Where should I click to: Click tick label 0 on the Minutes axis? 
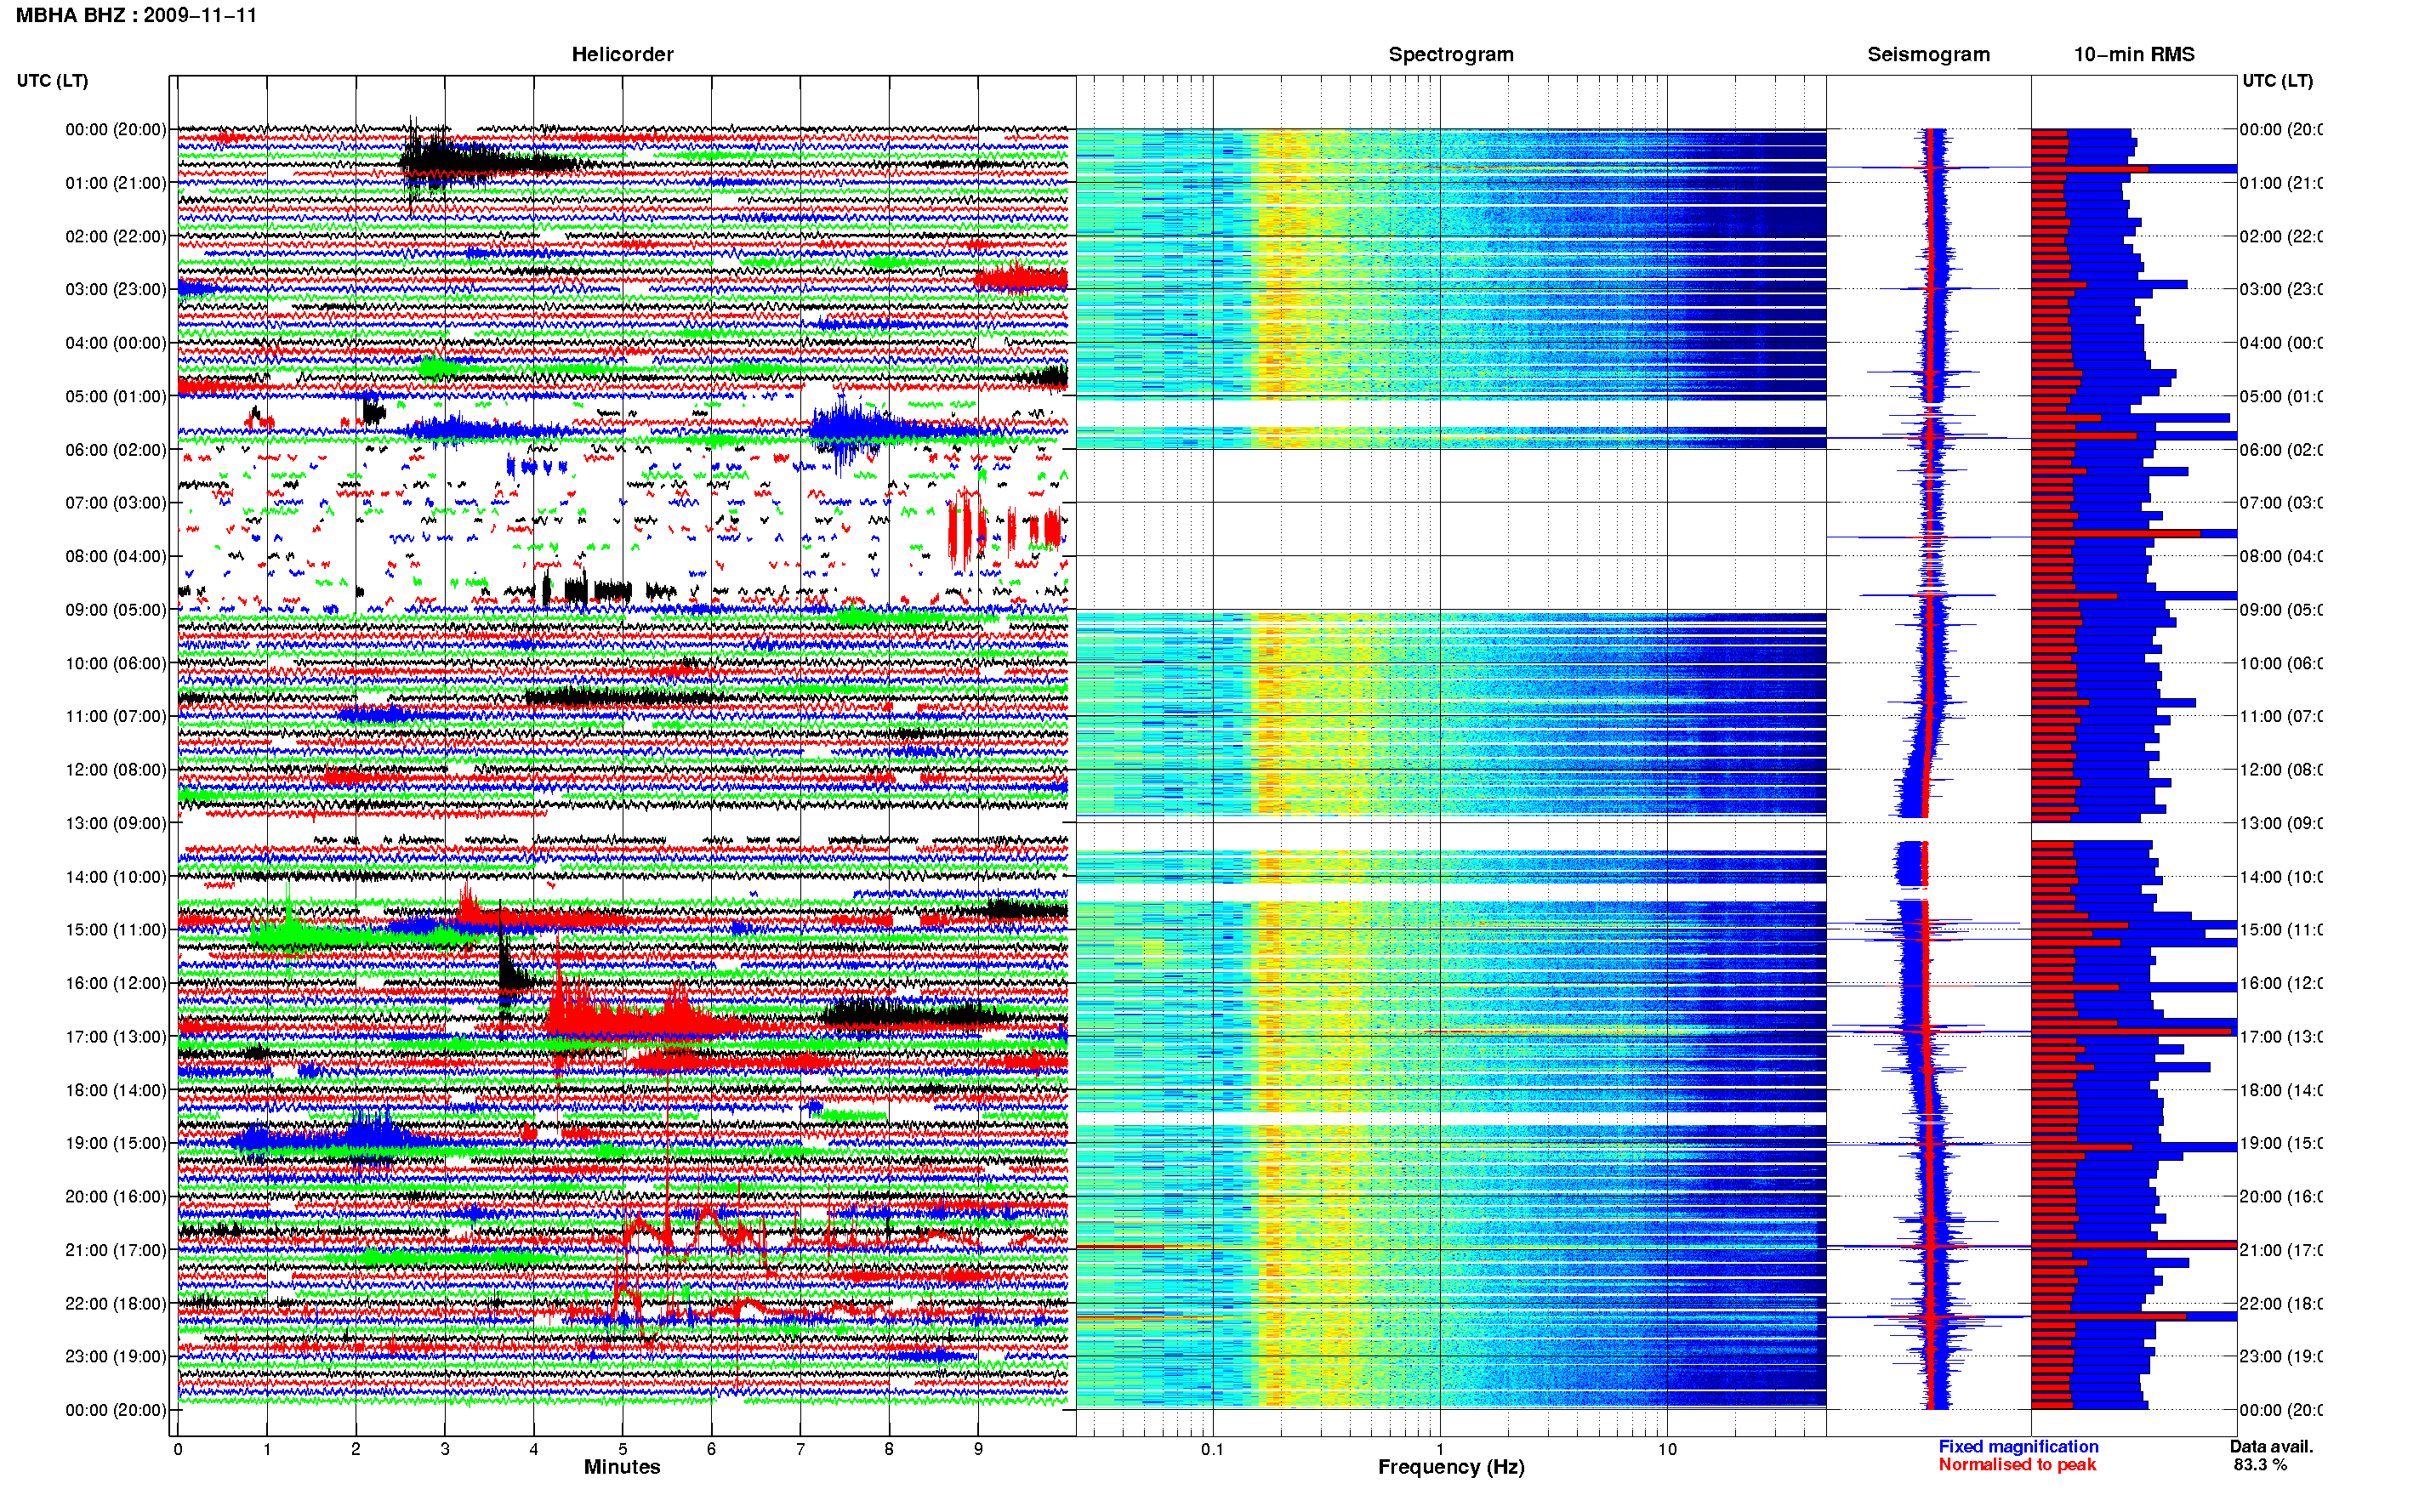click(178, 1449)
